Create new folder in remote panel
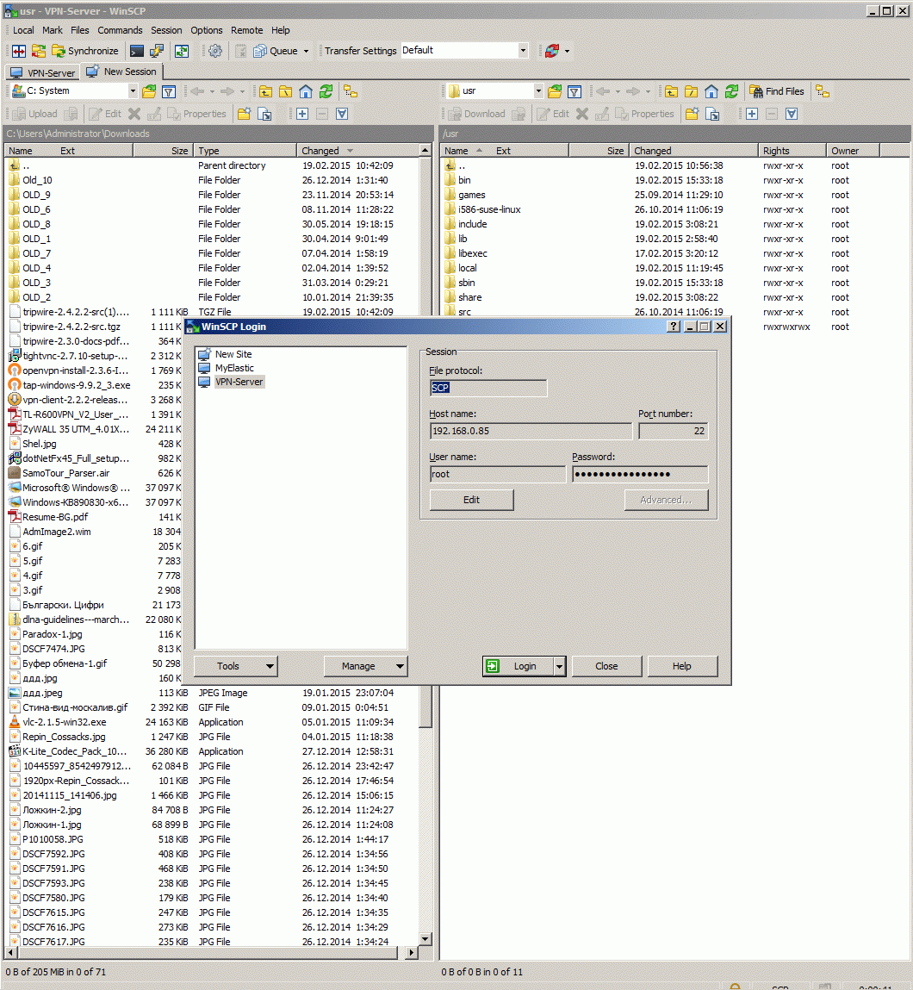The image size is (913, 990). point(693,114)
